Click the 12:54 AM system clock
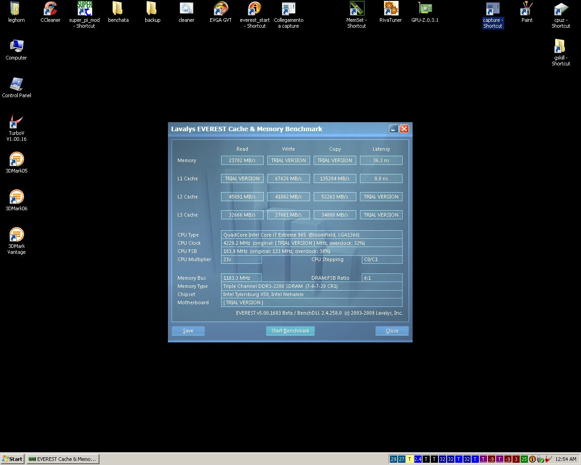 click(566, 459)
